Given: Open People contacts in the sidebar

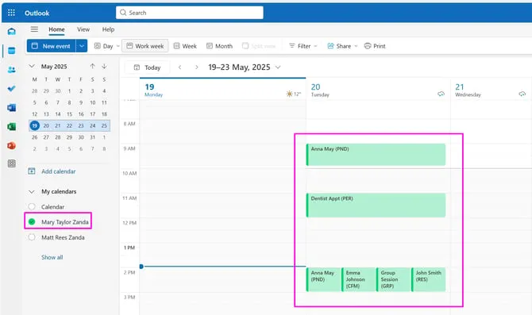Looking at the screenshot, I should [x=12, y=70].
